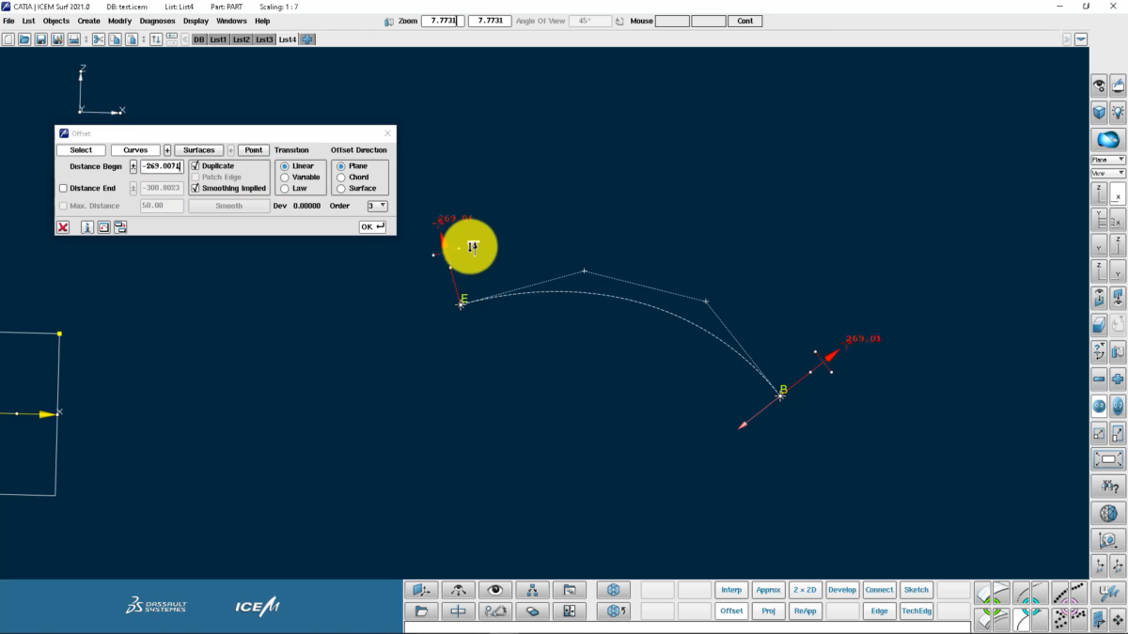The image size is (1128, 634).
Task: Open the Modify menu
Action: click(119, 21)
